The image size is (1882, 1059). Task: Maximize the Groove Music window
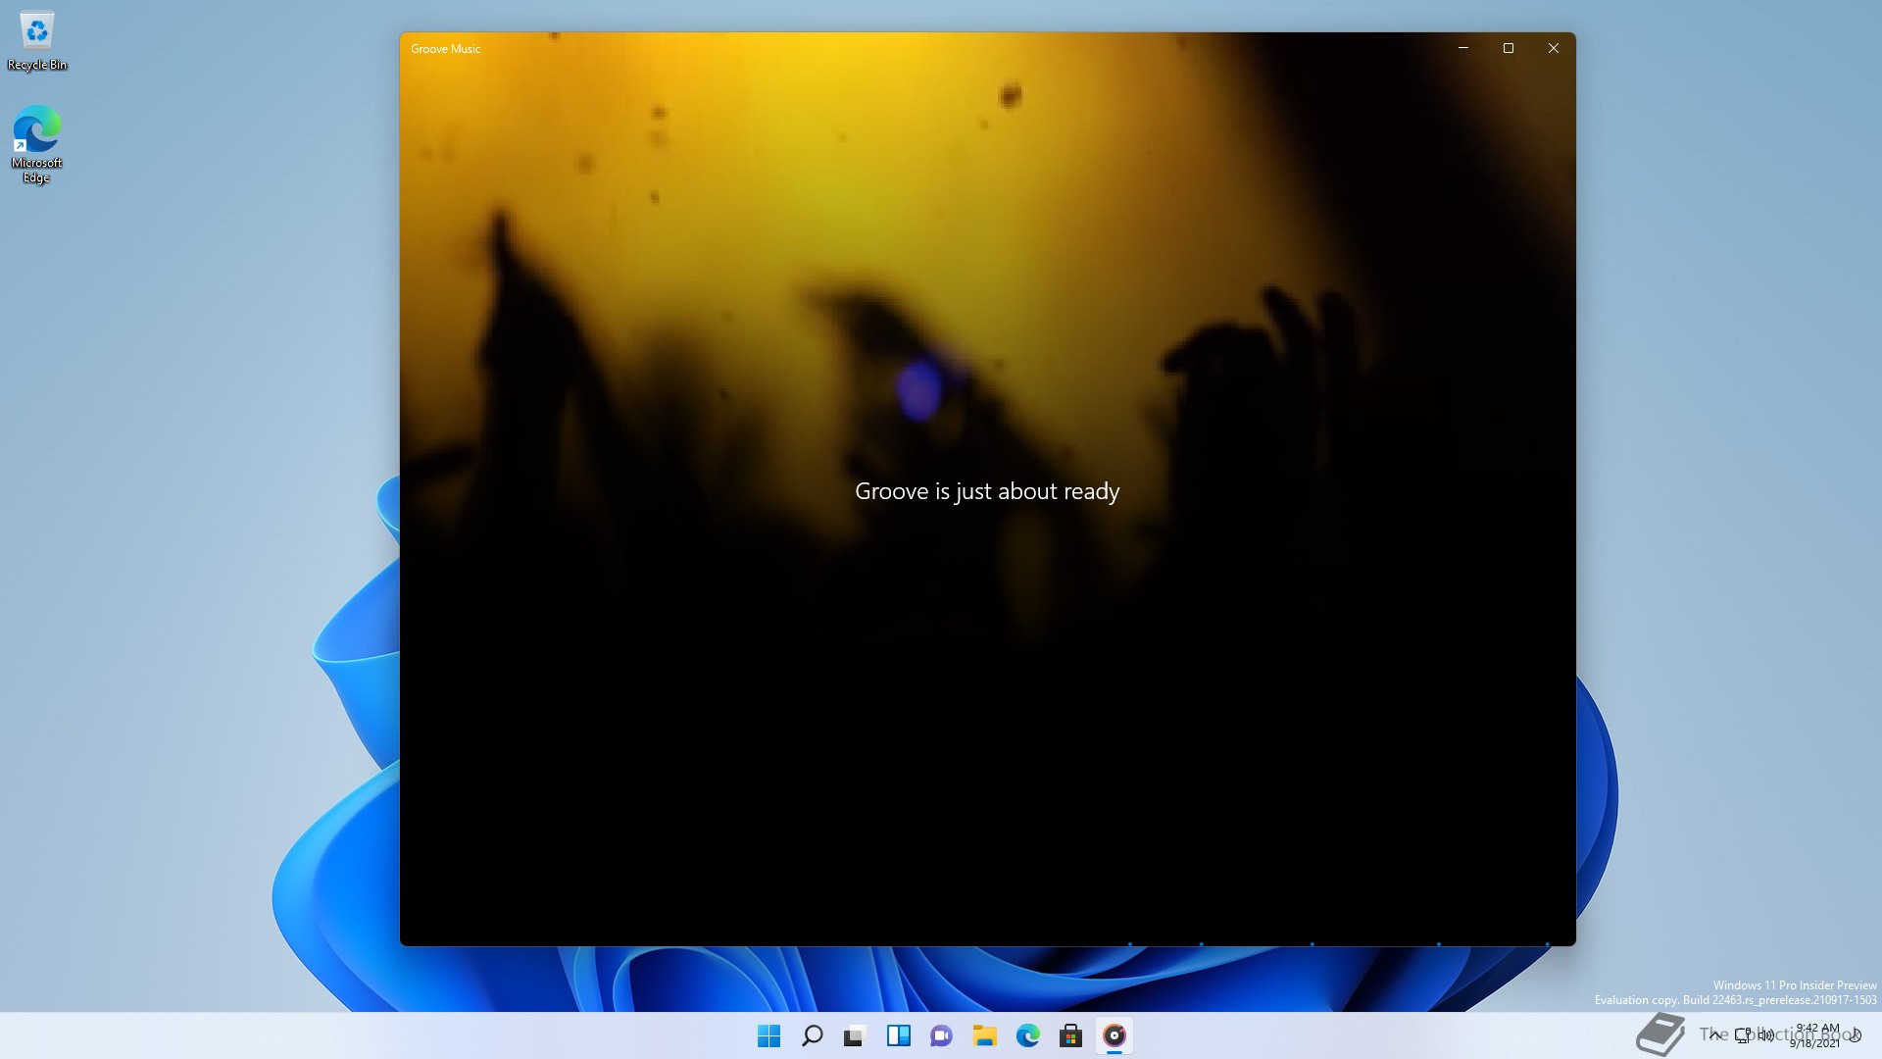pos(1509,48)
